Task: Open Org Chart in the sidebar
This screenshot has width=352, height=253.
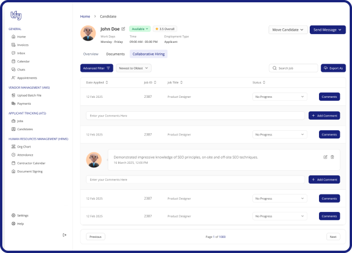Action: click(21, 146)
